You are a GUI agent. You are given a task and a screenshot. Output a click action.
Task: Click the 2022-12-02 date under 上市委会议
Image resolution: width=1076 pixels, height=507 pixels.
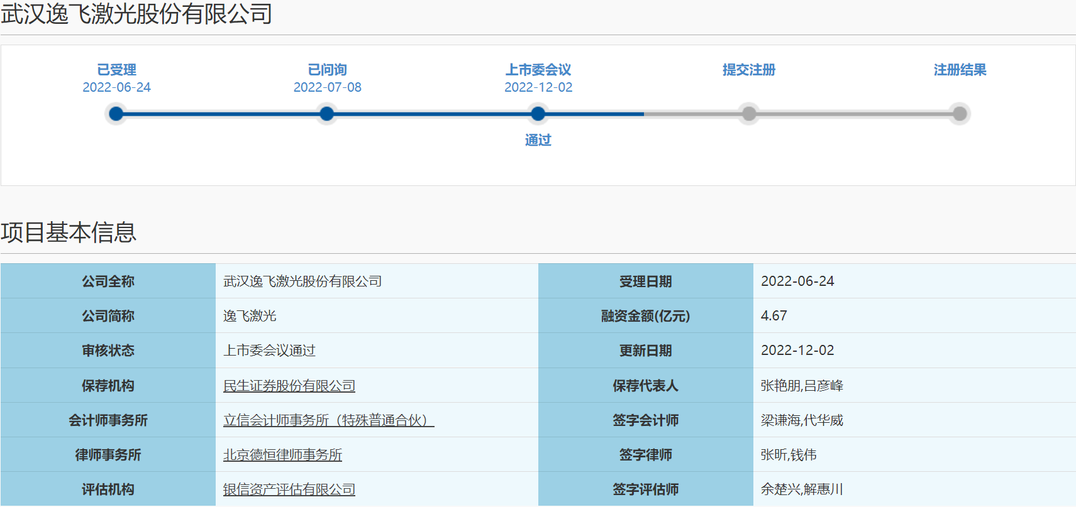coord(538,87)
